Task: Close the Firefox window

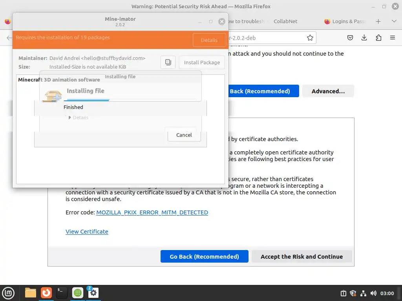Action: point(395,6)
